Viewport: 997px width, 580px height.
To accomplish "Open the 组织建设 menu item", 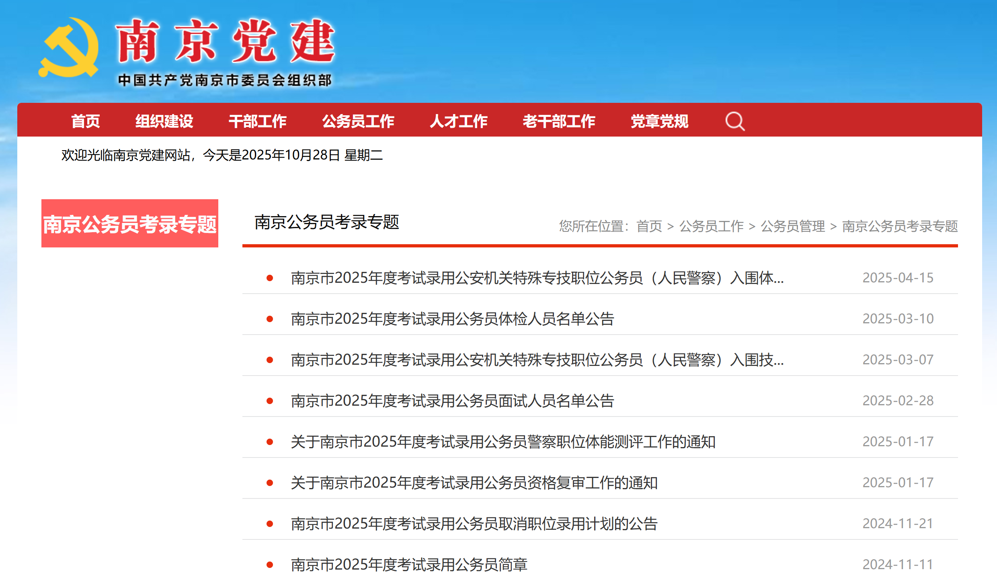I will pyautogui.click(x=164, y=121).
